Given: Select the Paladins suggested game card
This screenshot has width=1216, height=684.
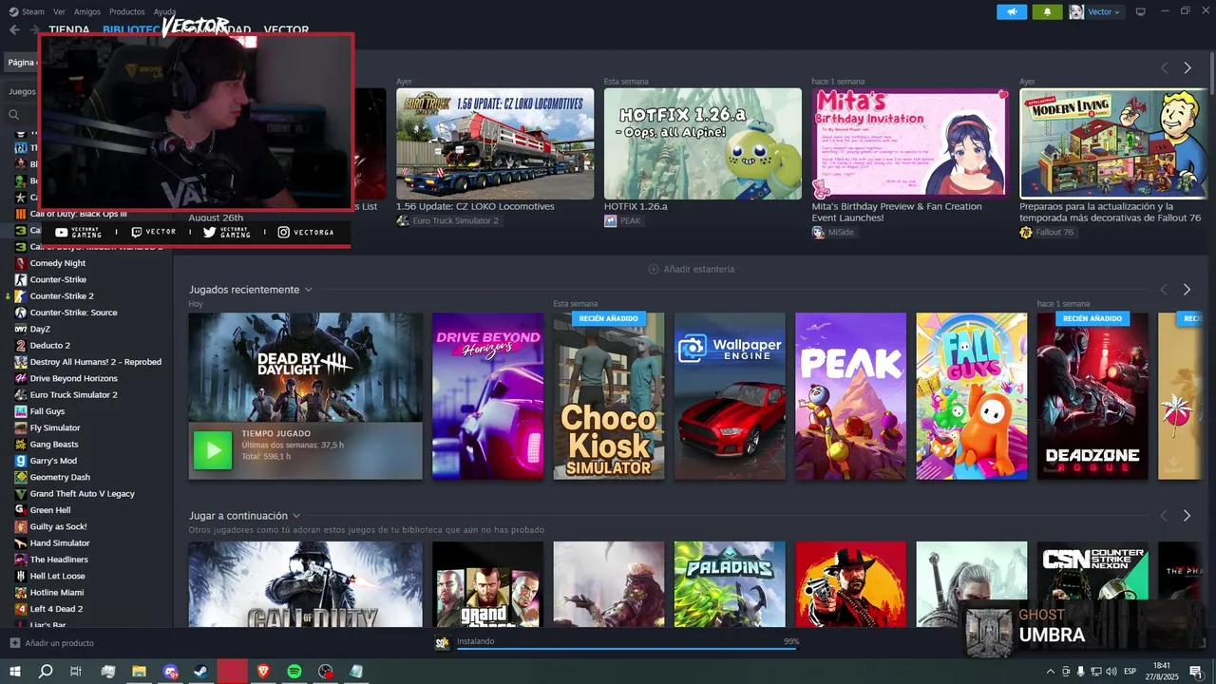Looking at the screenshot, I should click(x=730, y=584).
